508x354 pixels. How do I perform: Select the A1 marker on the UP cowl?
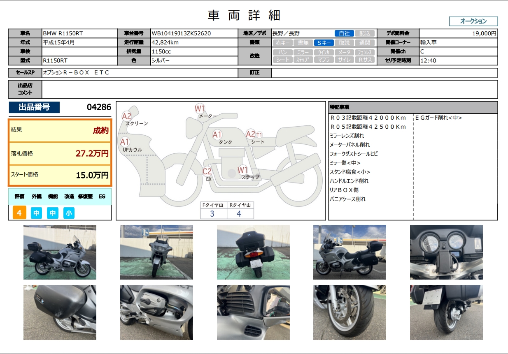pos(125,142)
